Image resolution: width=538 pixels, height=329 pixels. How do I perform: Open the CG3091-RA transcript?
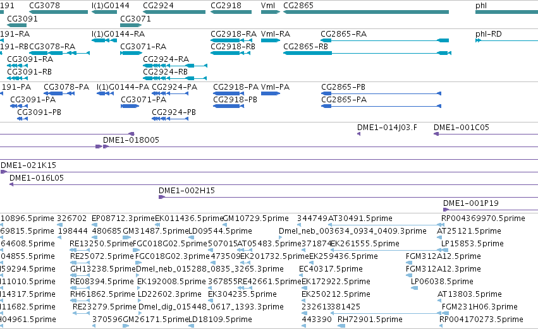[17, 66]
